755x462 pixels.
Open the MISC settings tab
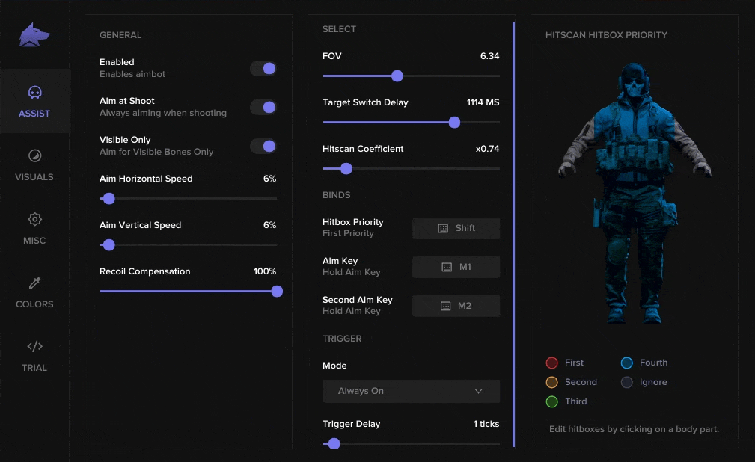(34, 228)
